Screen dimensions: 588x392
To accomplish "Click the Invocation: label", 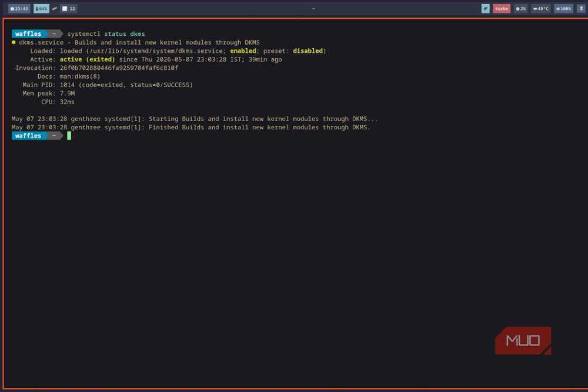I will (36, 68).
